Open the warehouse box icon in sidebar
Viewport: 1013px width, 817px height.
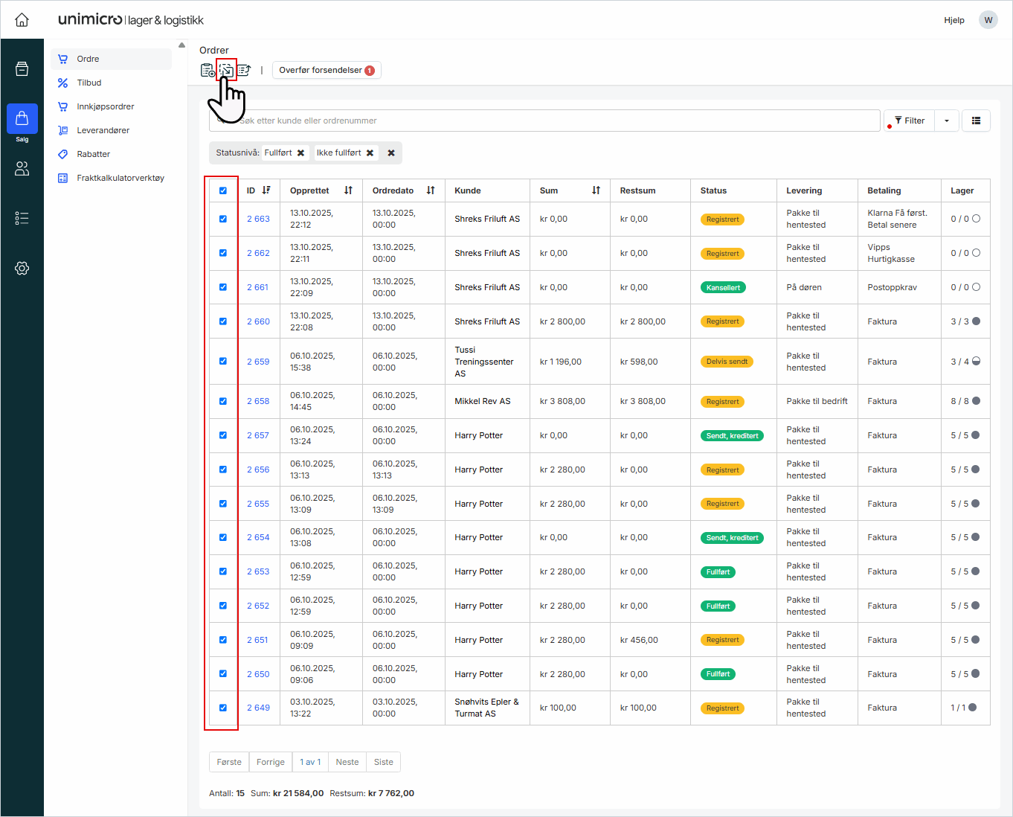click(x=22, y=69)
